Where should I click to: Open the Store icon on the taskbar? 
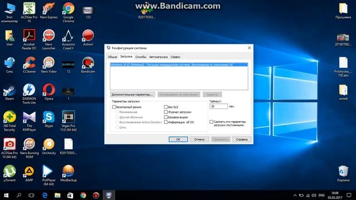pos(70,195)
